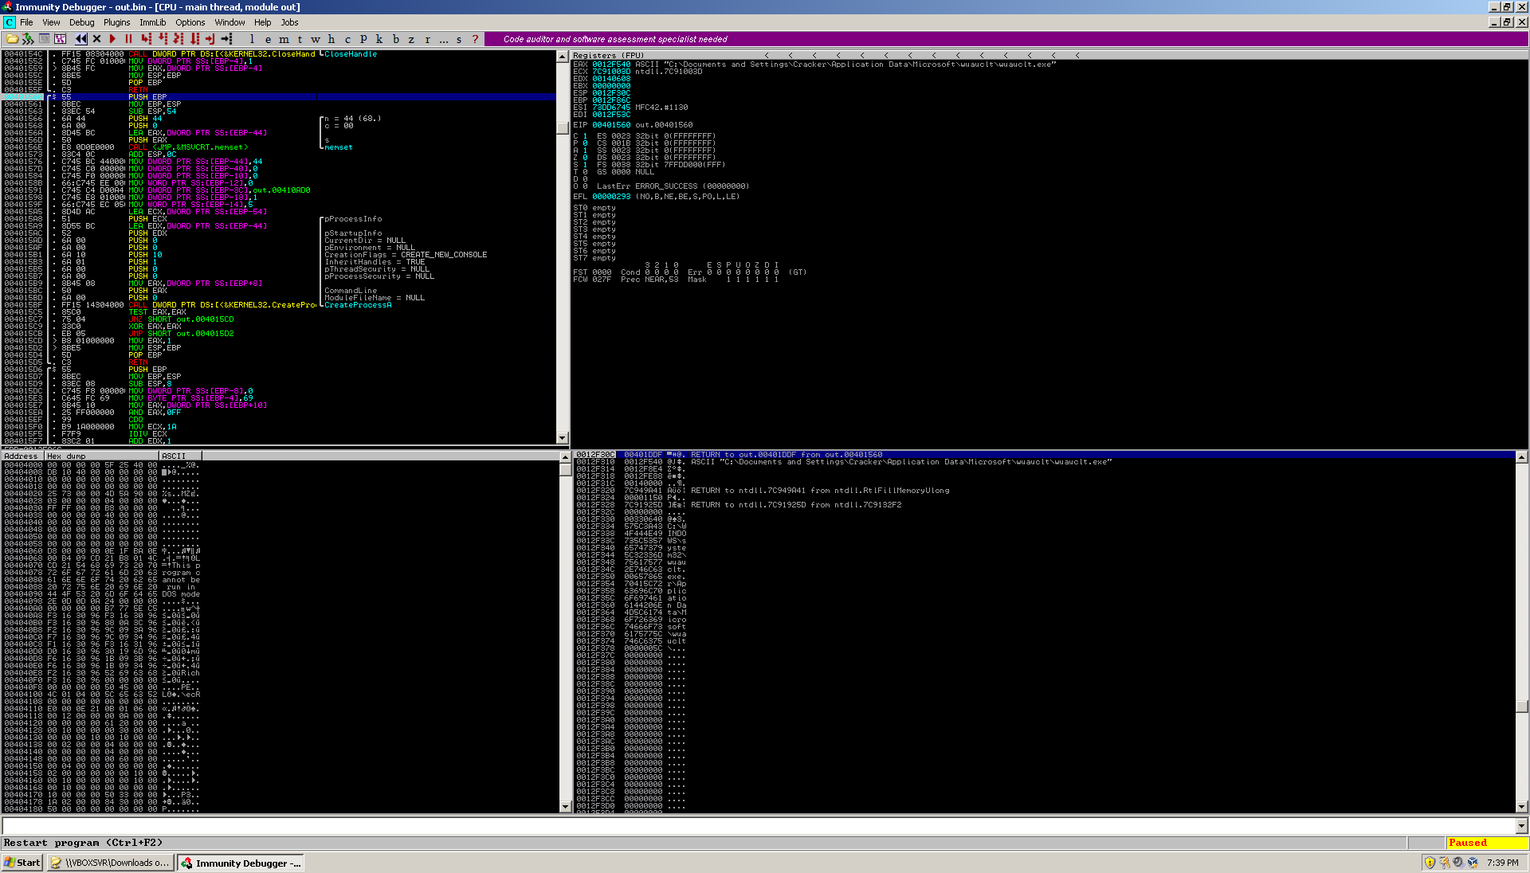1530x873 pixels.
Task: Open the File menu
Action: click(x=27, y=22)
